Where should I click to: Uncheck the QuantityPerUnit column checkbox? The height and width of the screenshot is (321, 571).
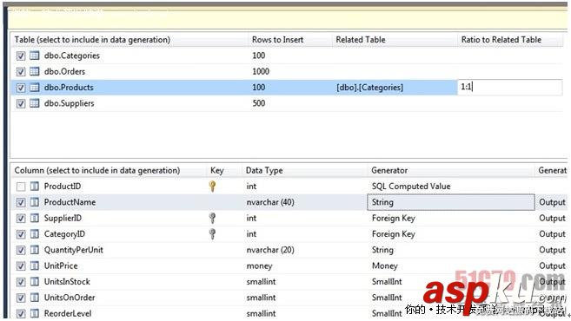coord(21,250)
